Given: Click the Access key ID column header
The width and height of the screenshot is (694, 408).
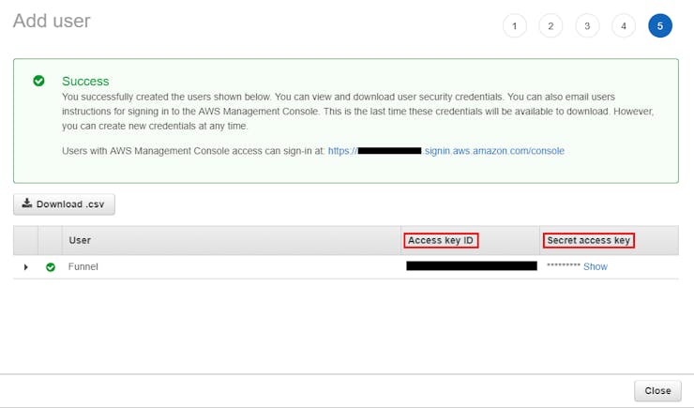Looking at the screenshot, I should (x=442, y=240).
